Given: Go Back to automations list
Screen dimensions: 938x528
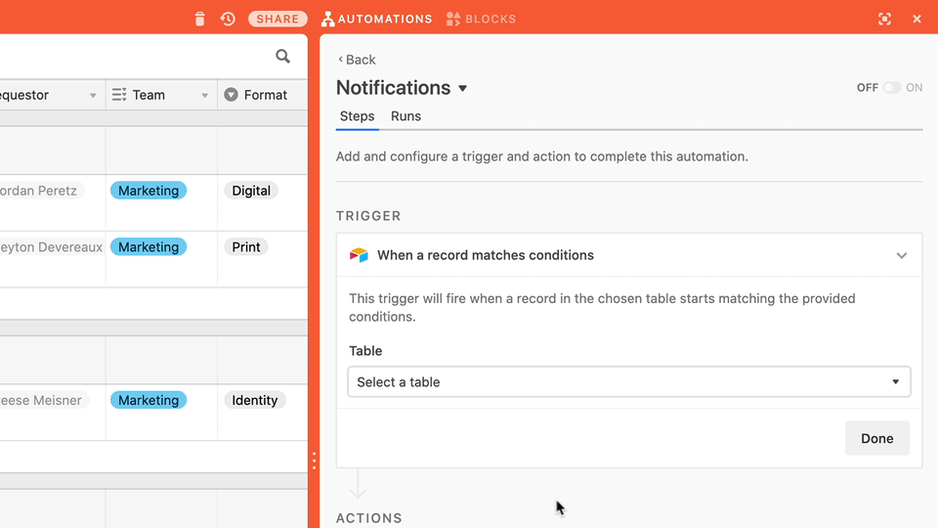Looking at the screenshot, I should (357, 60).
